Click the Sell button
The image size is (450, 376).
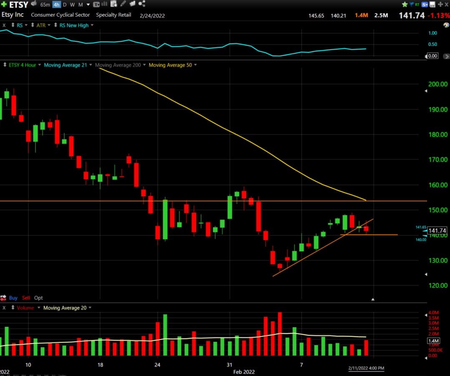(26, 298)
